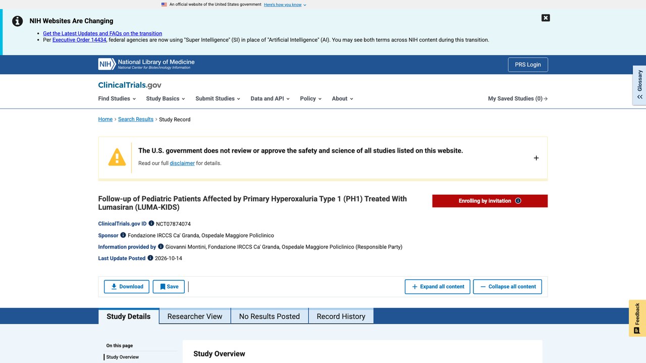Save this study

tap(169, 286)
